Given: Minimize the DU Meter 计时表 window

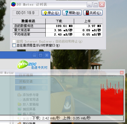Looking at the screenshot, I should pyautogui.click(x=89, y=5).
